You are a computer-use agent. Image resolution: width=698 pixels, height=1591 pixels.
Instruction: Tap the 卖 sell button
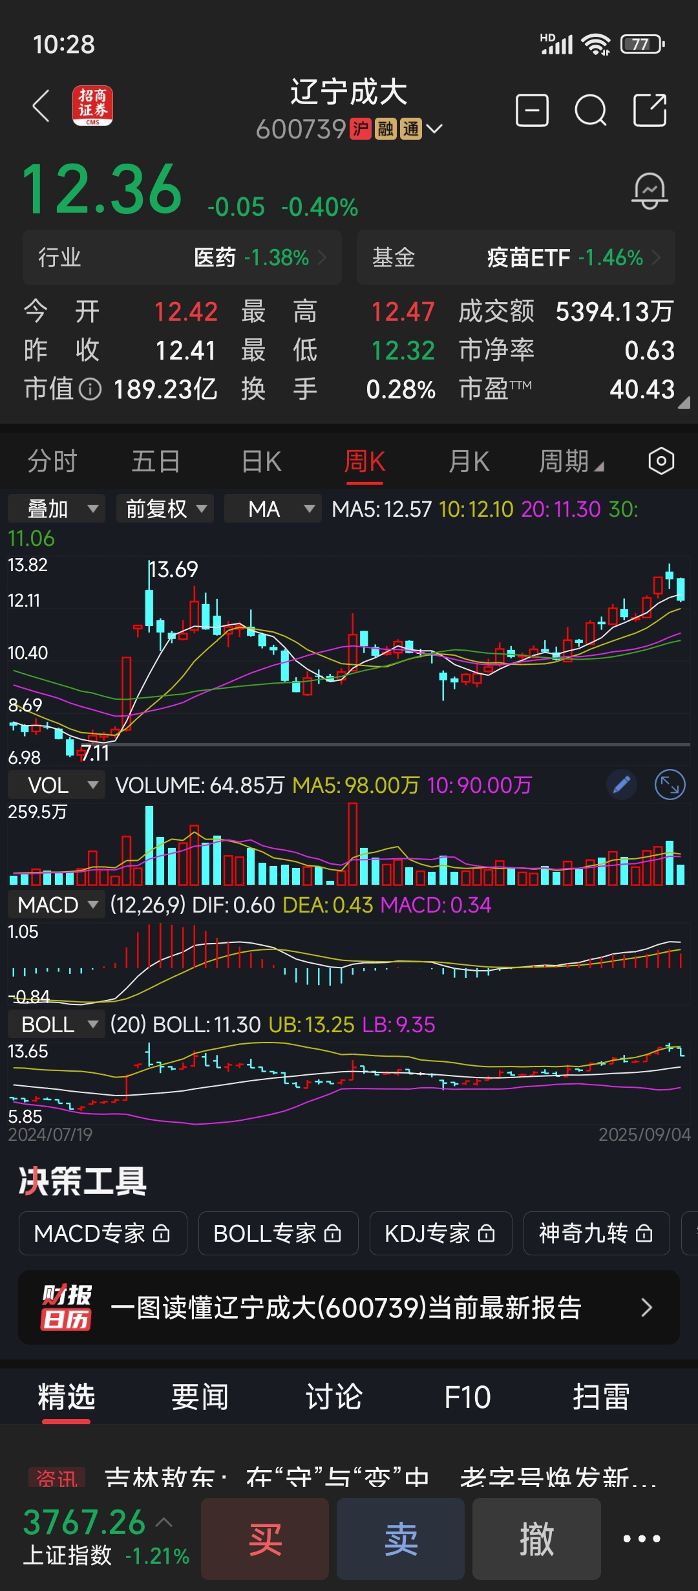tap(401, 1539)
